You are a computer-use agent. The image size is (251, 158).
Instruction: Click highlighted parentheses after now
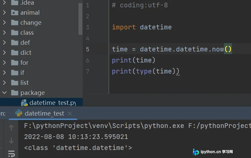point(228,49)
